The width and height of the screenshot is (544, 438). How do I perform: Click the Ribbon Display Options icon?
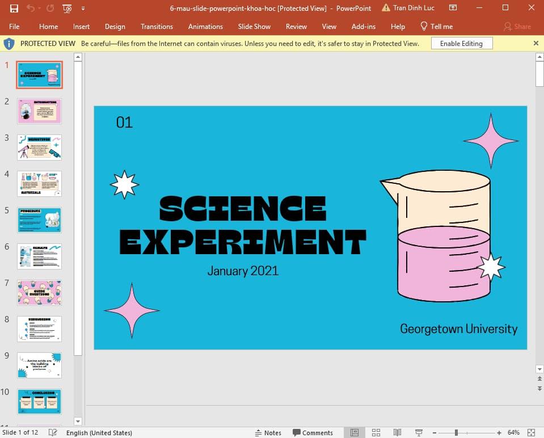point(452,8)
